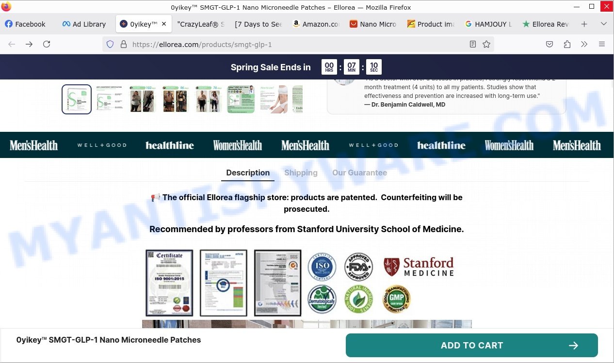This screenshot has height=363, width=614.
Task: Bookmark this page with the star
Action: click(x=486, y=44)
